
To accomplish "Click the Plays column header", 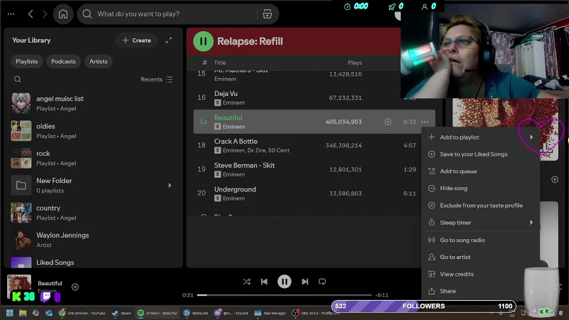I will 355,63.
